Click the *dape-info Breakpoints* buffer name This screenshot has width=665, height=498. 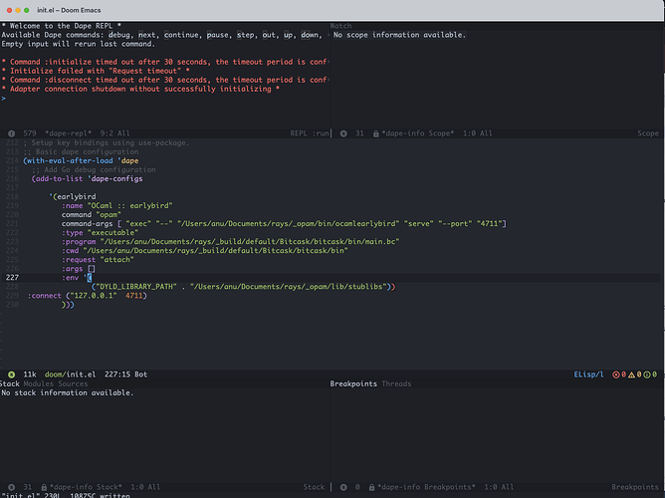coord(426,487)
